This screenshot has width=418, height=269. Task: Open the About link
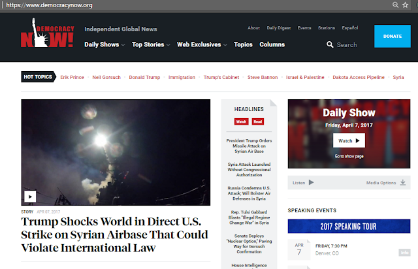pos(253,27)
